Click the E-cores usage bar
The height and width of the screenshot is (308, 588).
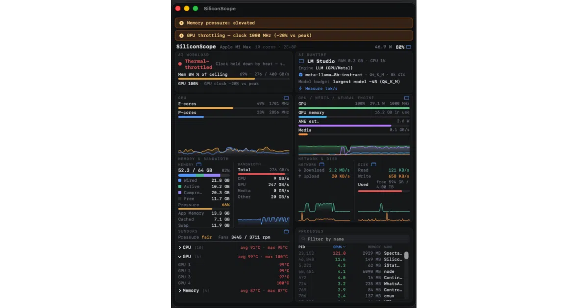click(x=233, y=108)
